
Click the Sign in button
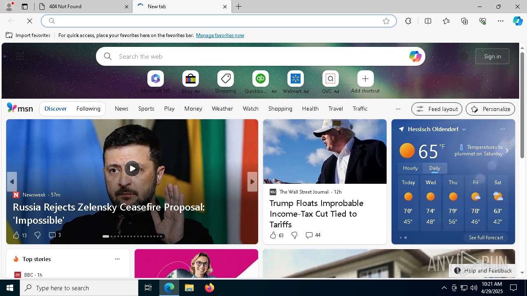coord(492,56)
